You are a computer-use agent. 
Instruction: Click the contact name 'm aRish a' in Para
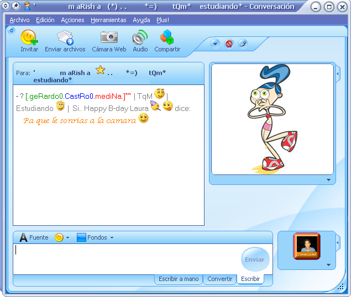tap(75, 73)
